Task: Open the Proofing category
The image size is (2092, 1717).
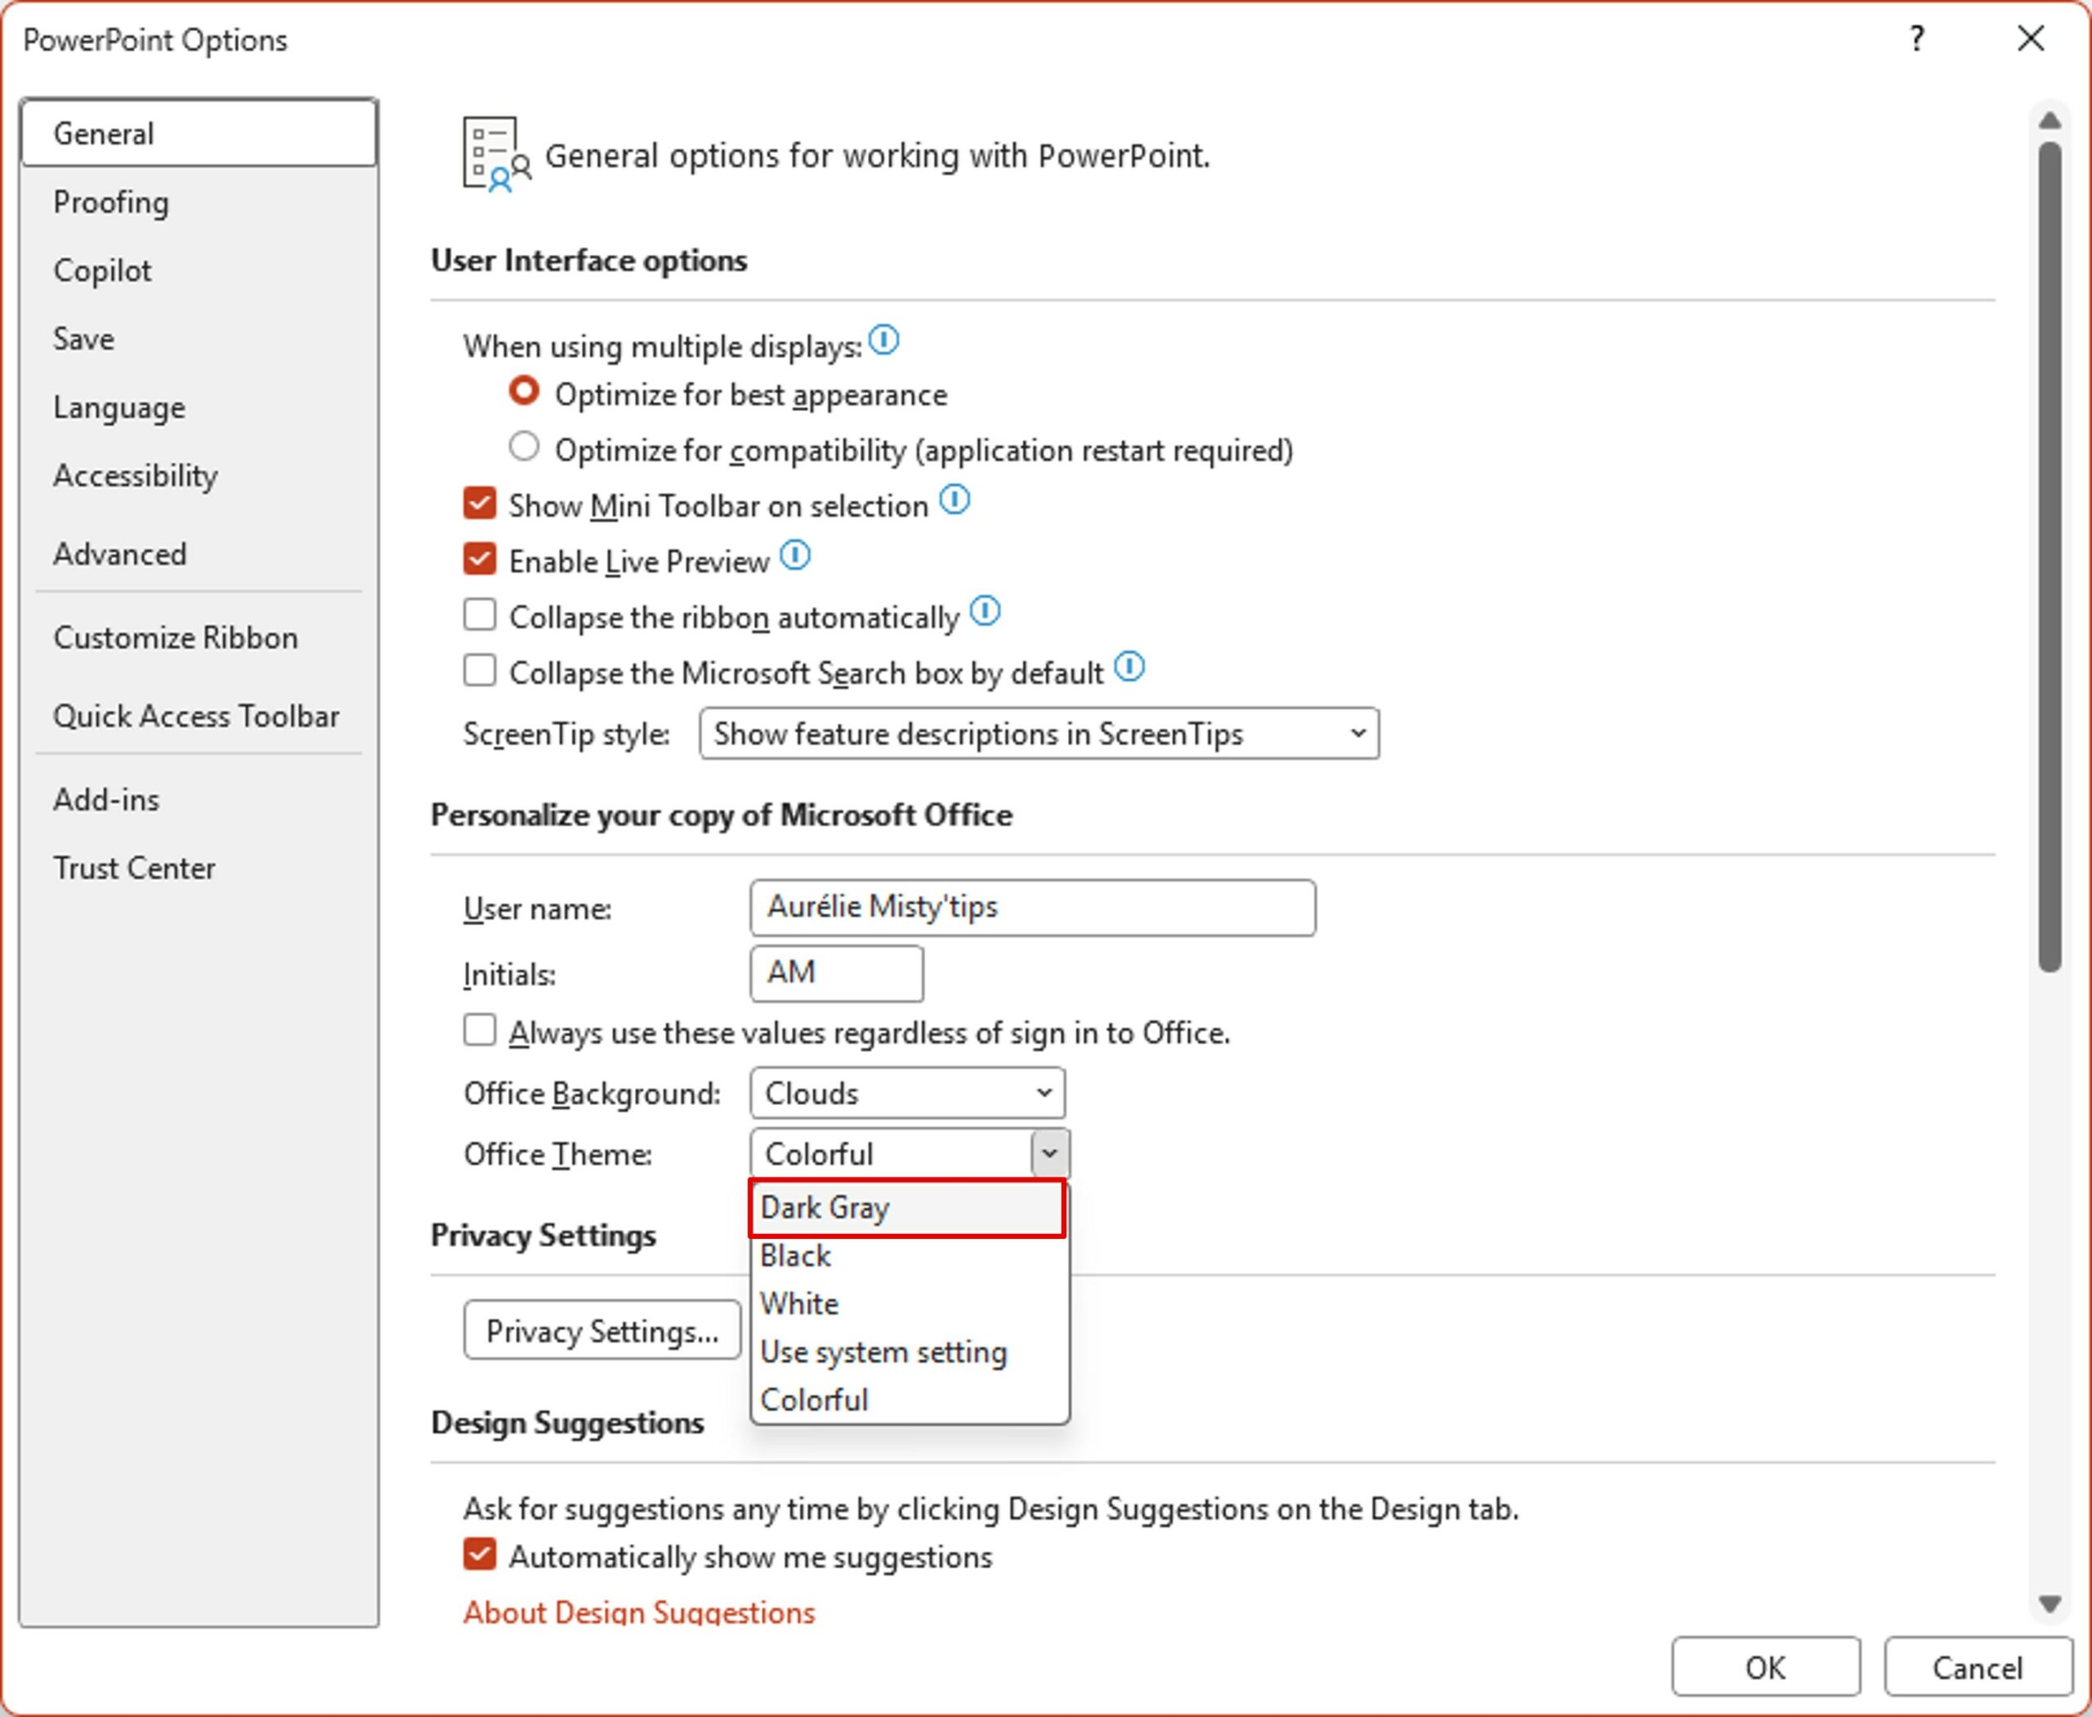Action: point(111,203)
